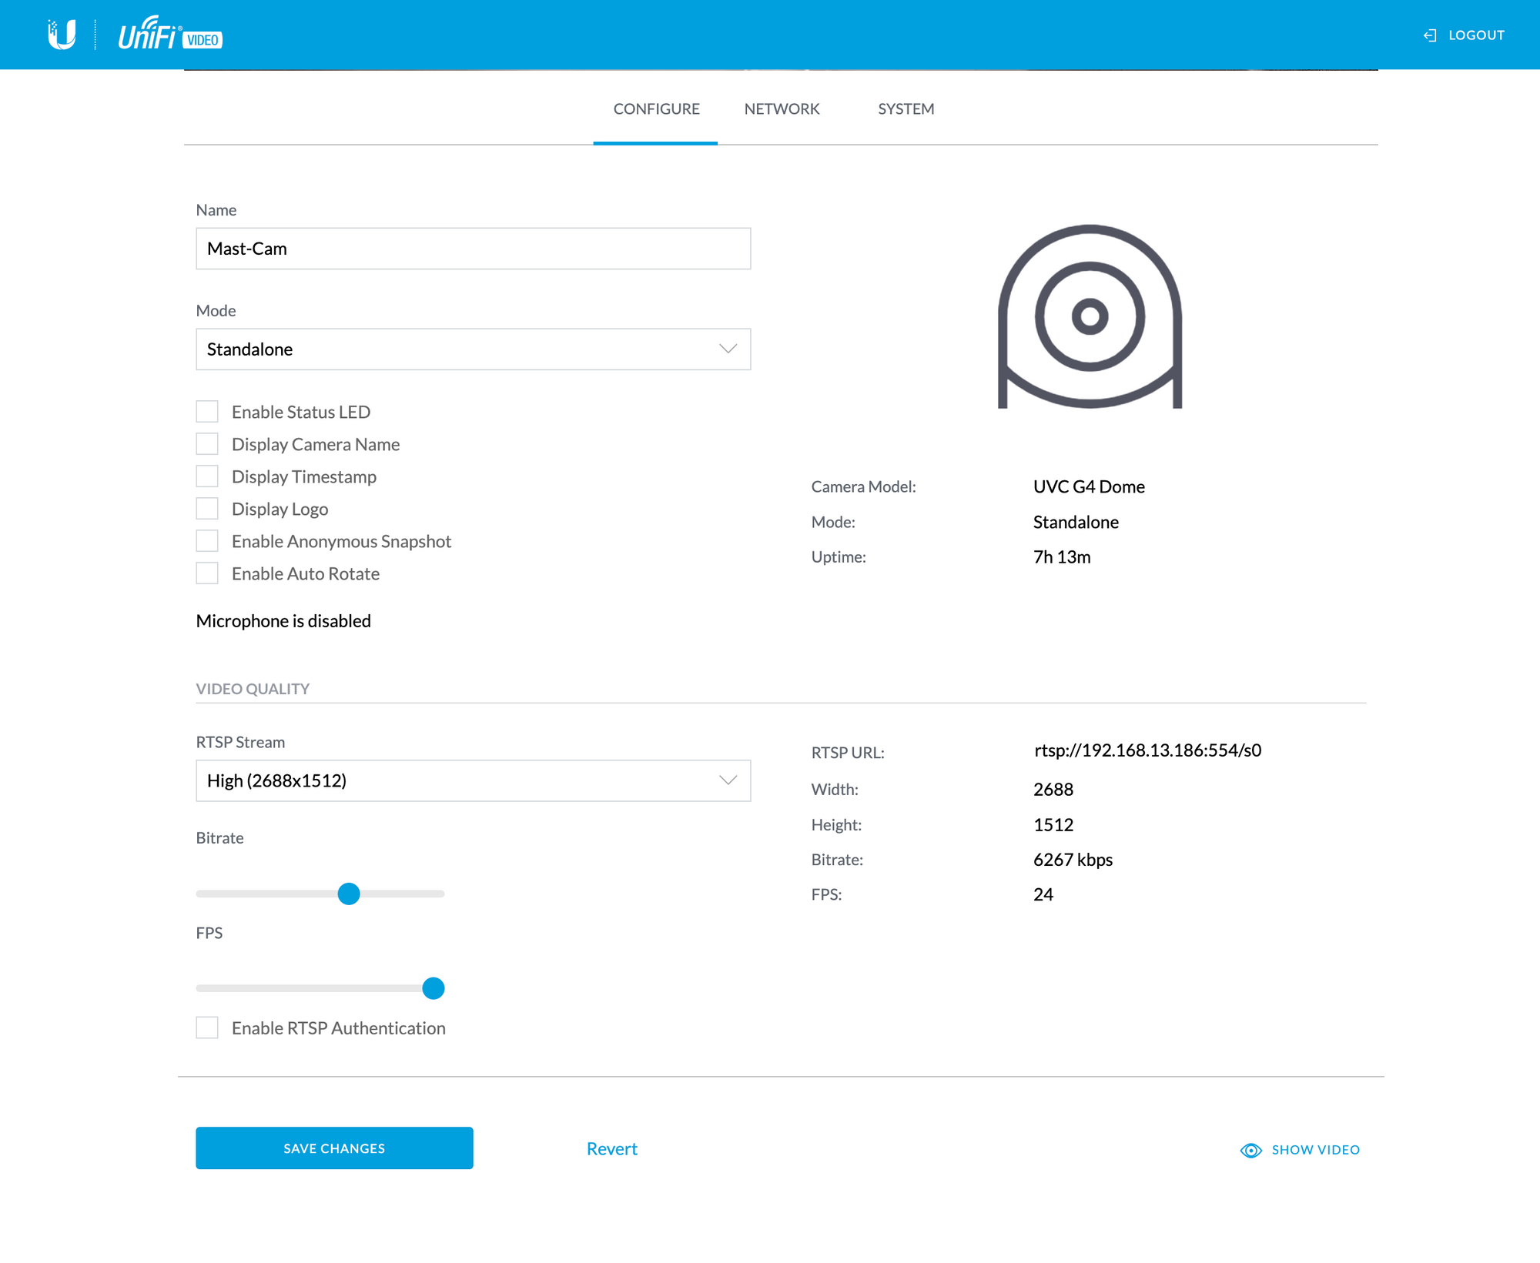Click the Revert link
Image resolution: width=1540 pixels, height=1263 pixels.
613,1148
